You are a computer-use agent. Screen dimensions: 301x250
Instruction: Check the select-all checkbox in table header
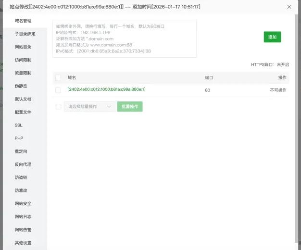pos(58,77)
